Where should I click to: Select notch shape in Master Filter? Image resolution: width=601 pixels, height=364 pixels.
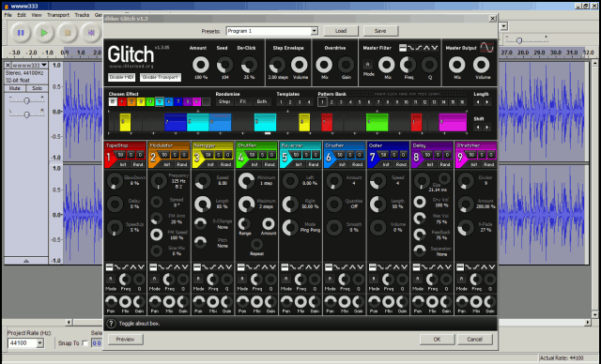tap(434, 48)
